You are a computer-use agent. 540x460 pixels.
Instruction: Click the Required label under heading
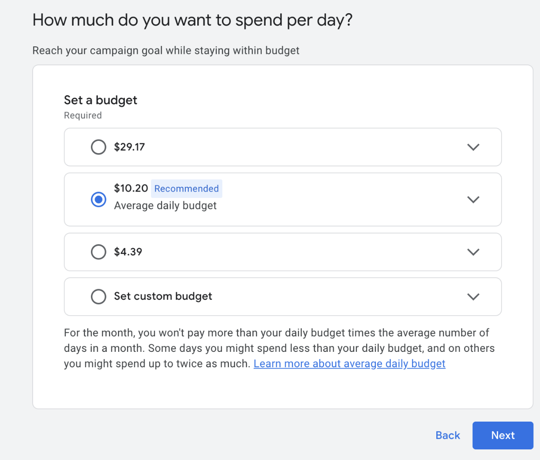pos(83,116)
